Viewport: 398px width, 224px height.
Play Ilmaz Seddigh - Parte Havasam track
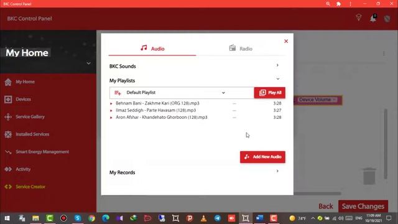click(x=111, y=111)
